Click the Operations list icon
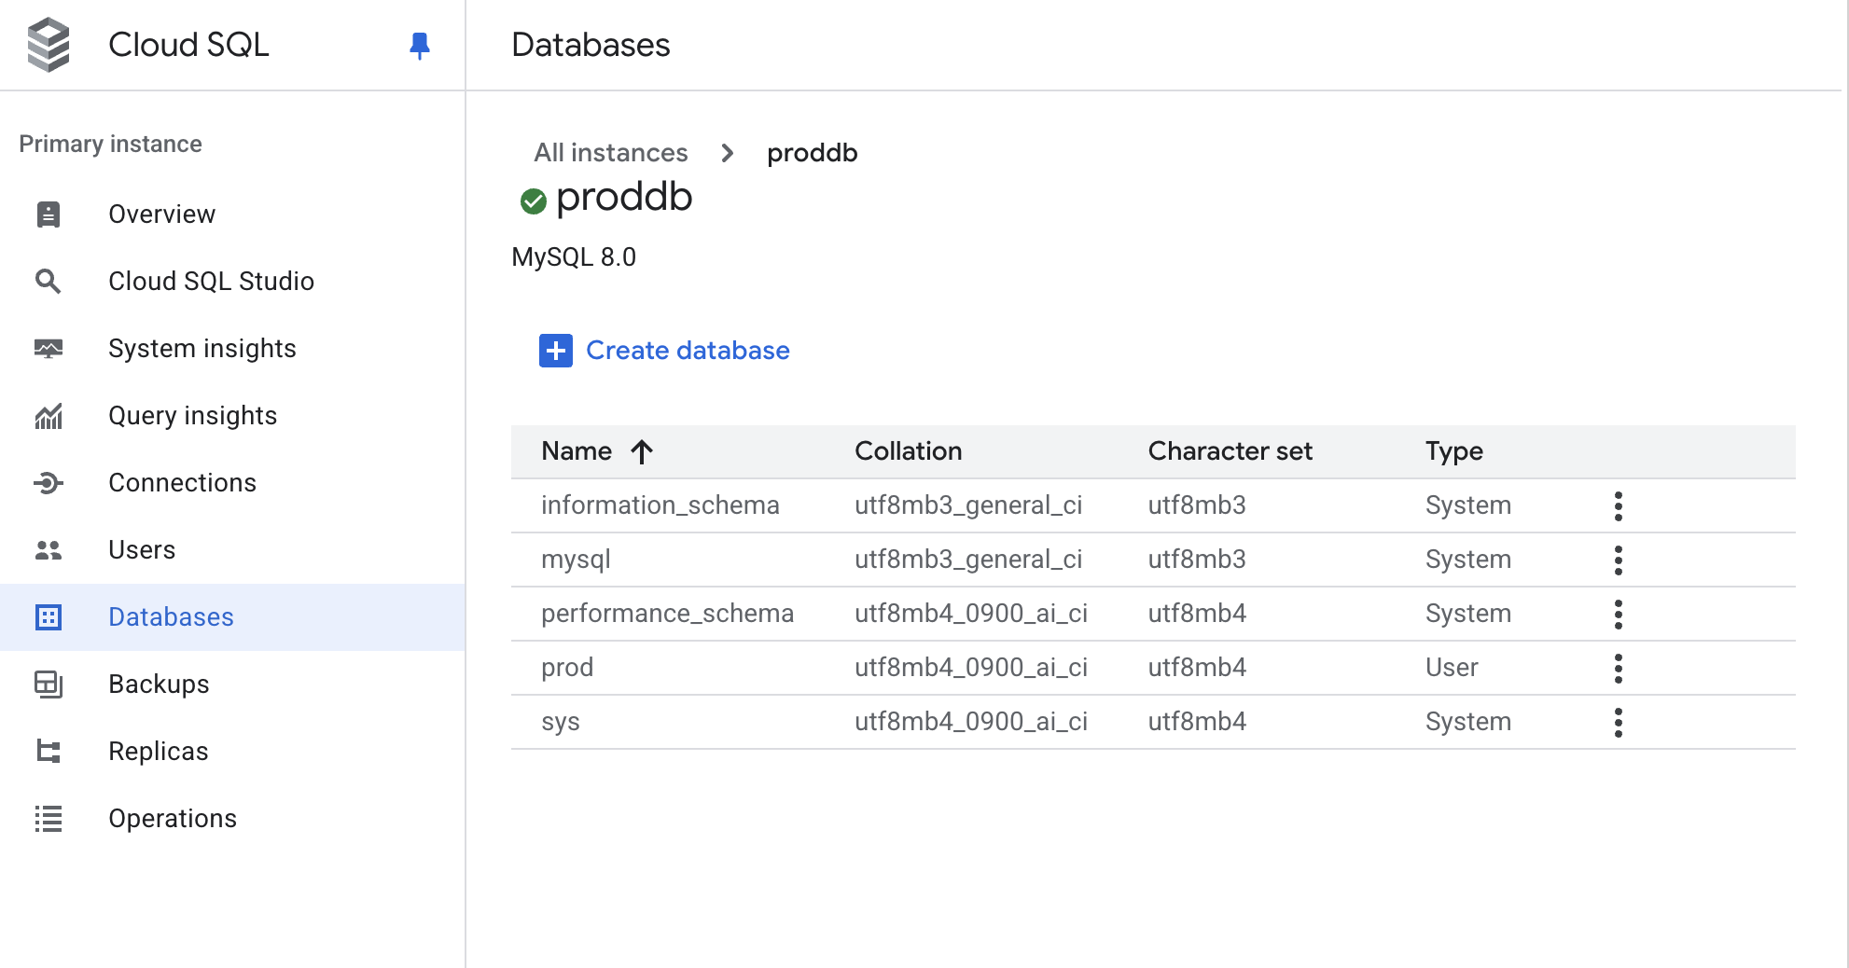 48,818
